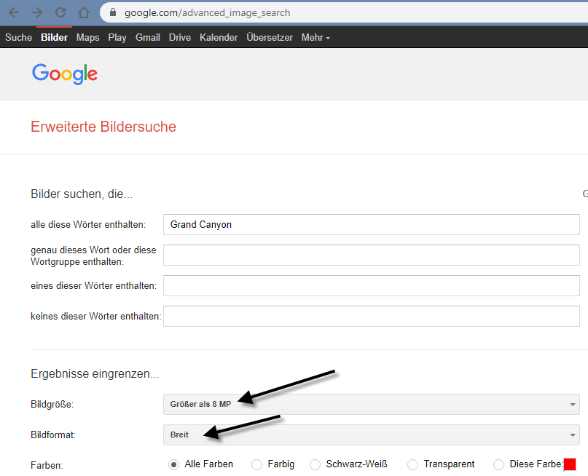Expand the Mehr dropdown menu
The height and width of the screenshot is (476, 588).
pos(315,37)
